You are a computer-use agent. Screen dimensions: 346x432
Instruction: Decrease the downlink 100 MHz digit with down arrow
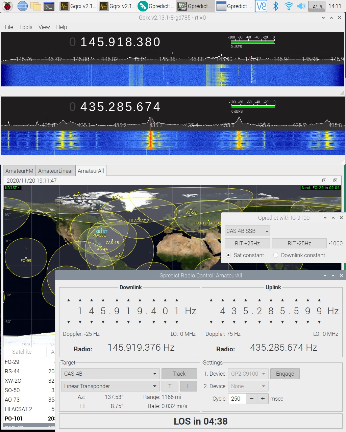click(80, 322)
